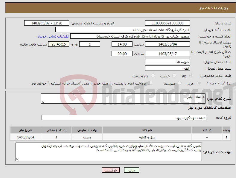Screen dimensions: 236x178
Task: Click the remaining days field showing 1
Action: [x=90, y=44]
